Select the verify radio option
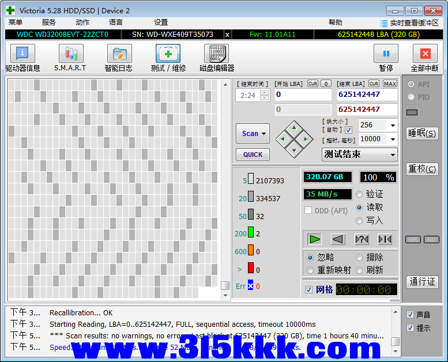Viewport: 448px width, 362px height. click(x=360, y=194)
